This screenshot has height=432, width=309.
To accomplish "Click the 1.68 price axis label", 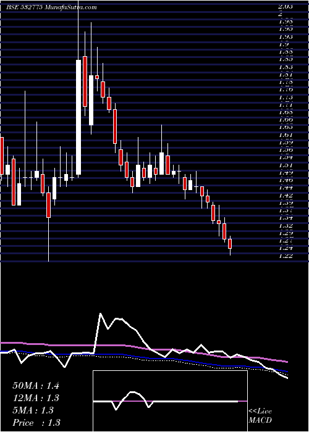I will coord(286,112).
